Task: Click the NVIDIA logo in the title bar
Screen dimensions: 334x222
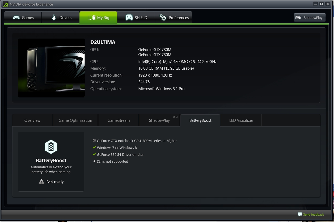Action: (x=6, y=4)
